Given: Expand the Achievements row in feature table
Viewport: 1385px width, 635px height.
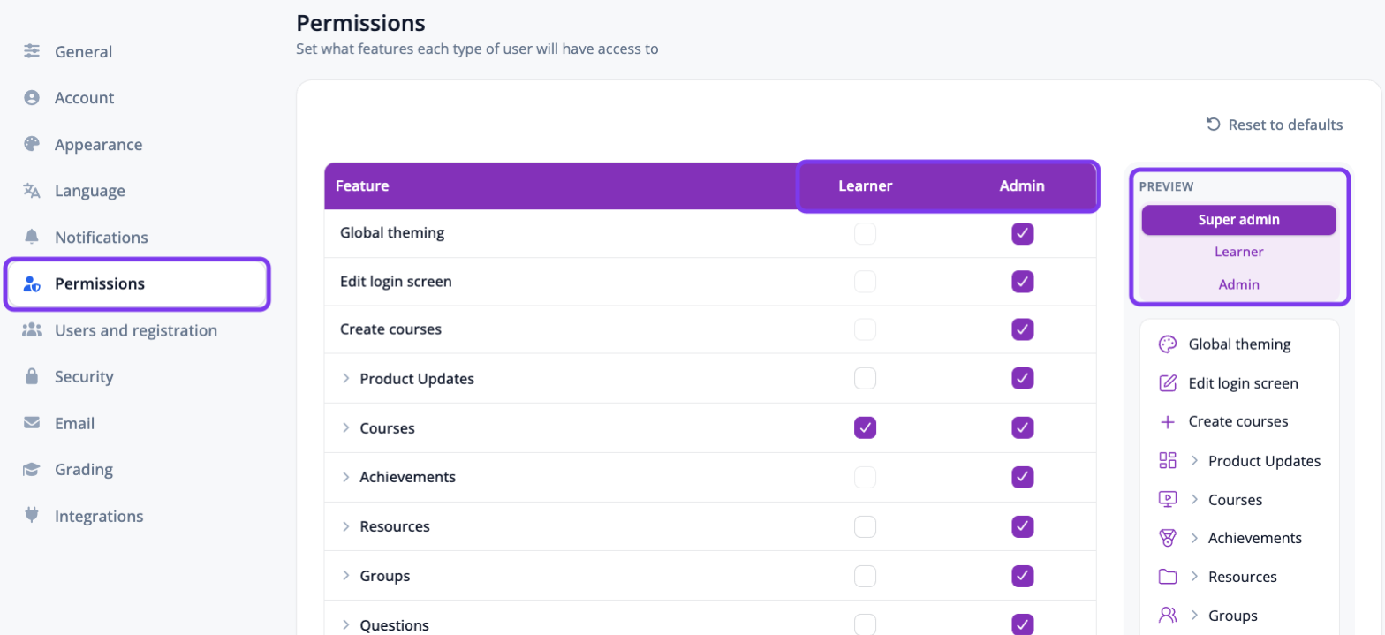Looking at the screenshot, I should pos(346,477).
